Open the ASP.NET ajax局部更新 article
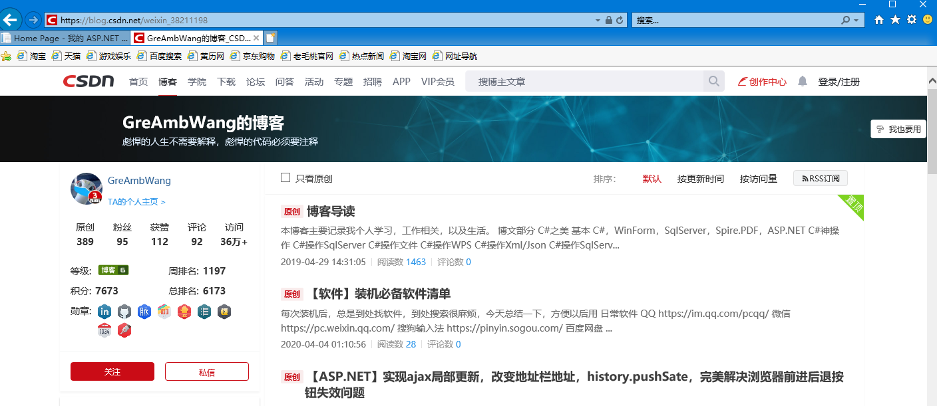 [574, 385]
